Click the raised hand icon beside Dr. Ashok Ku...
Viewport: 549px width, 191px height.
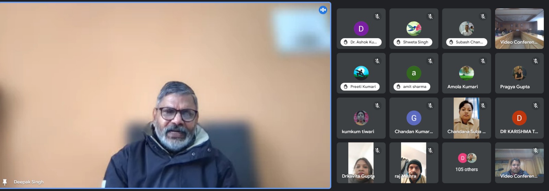coord(346,42)
